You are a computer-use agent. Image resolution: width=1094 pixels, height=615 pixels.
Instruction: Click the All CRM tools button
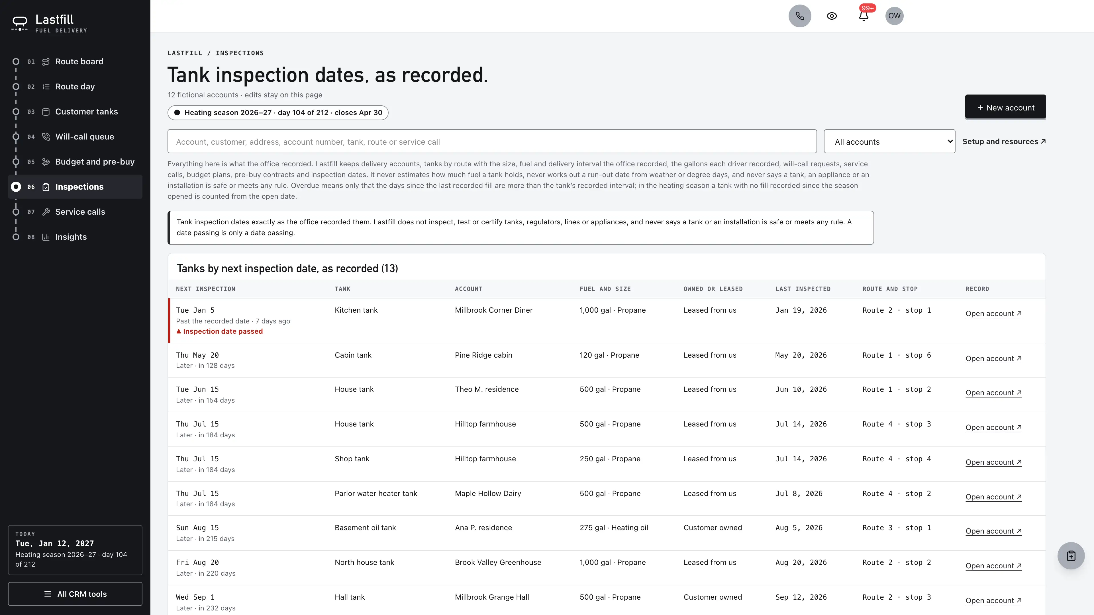click(75, 594)
